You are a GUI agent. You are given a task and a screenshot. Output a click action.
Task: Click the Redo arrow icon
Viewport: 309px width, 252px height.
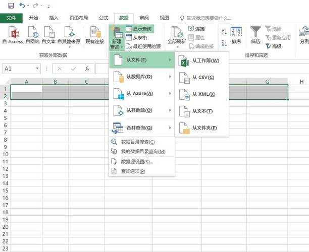pyautogui.click(x=35, y=6)
